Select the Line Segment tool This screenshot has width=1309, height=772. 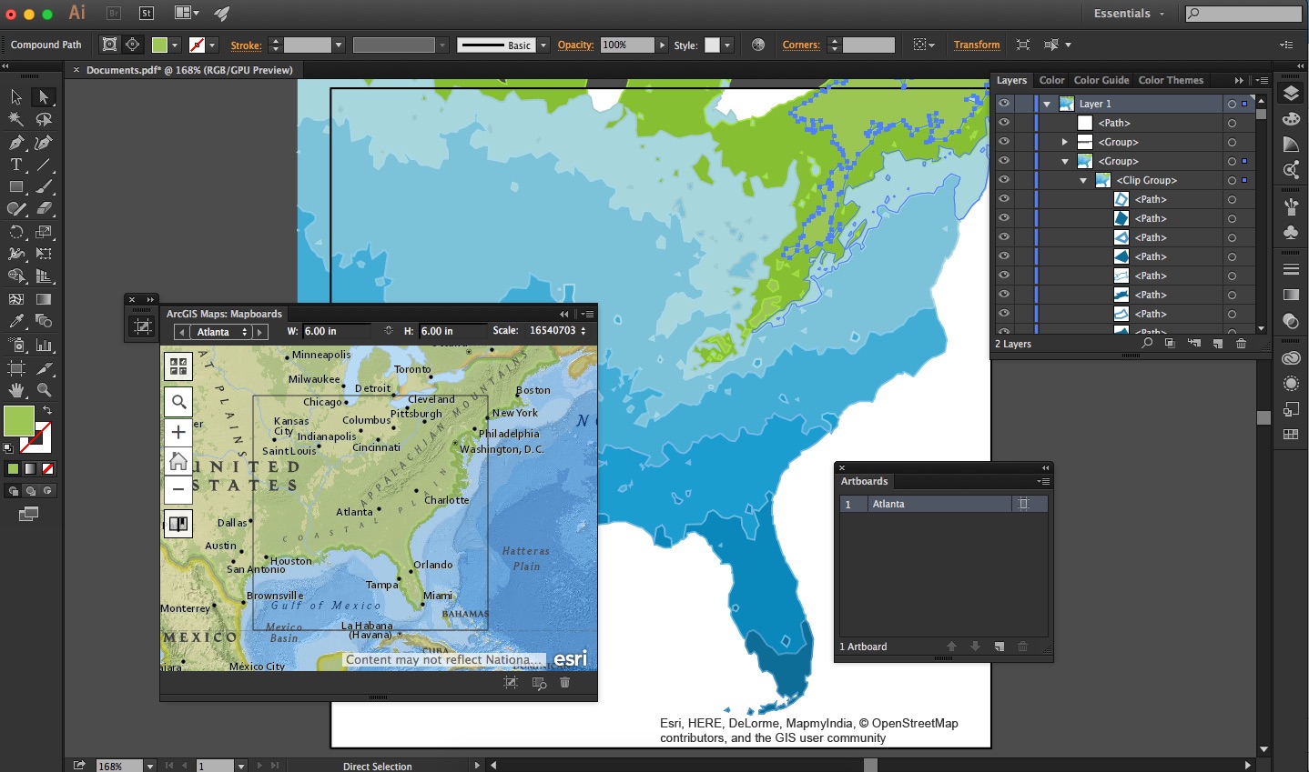point(44,165)
